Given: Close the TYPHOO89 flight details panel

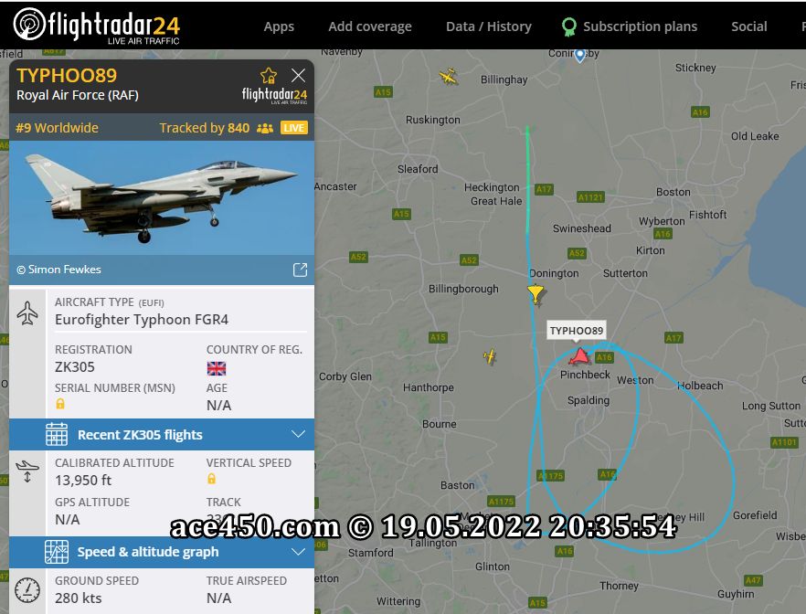Looking at the screenshot, I should point(298,76).
